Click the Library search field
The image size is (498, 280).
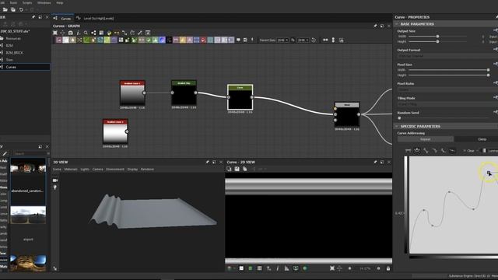pos(30,154)
